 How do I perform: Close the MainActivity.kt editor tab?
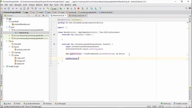click(x=66, y=16)
